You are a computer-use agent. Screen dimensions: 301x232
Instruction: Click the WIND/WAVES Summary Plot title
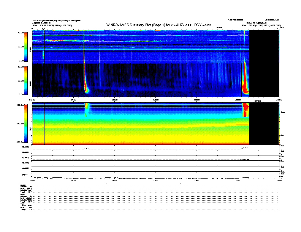(x=158, y=25)
